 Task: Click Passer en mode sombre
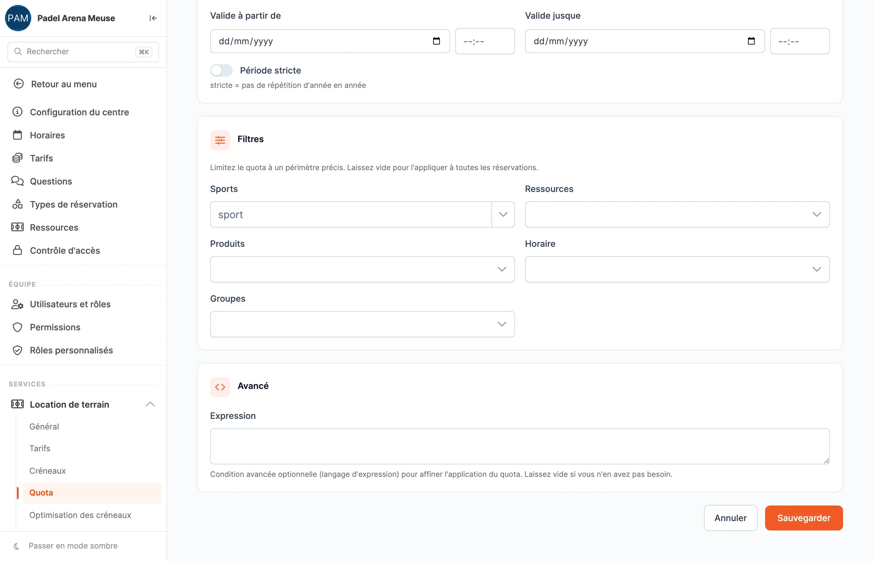click(73, 546)
